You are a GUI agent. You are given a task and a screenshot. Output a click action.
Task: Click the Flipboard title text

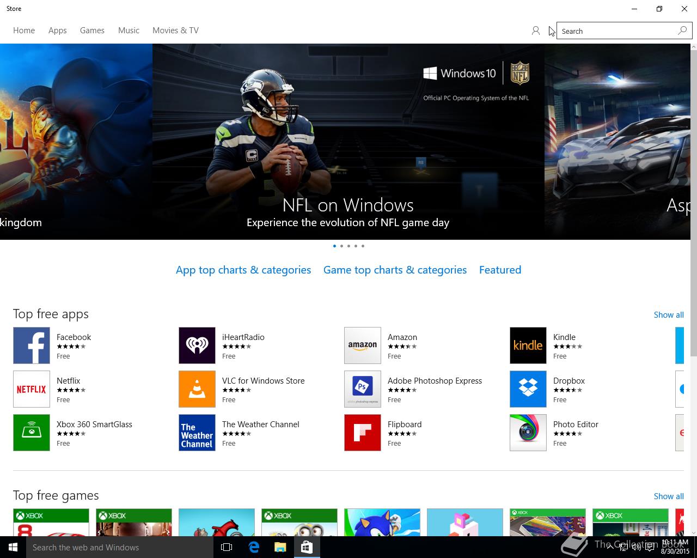[405, 424]
